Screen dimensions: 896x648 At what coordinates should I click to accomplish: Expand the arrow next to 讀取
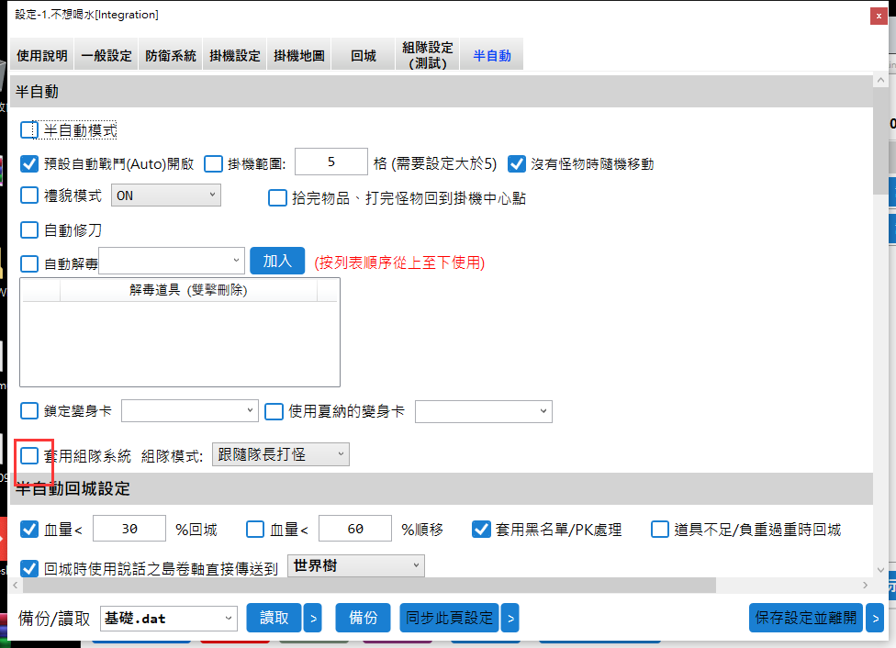coord(312,618)
